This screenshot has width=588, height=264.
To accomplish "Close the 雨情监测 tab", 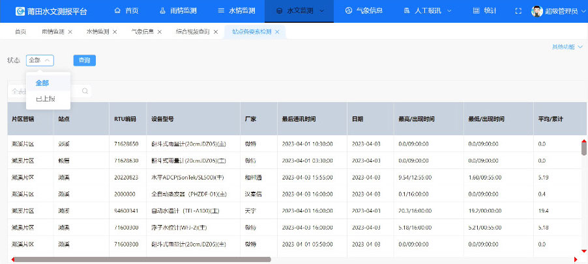I will [x=70, y=32].
